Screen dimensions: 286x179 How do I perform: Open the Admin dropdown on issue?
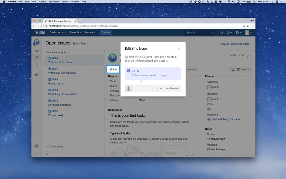(192, 69)
